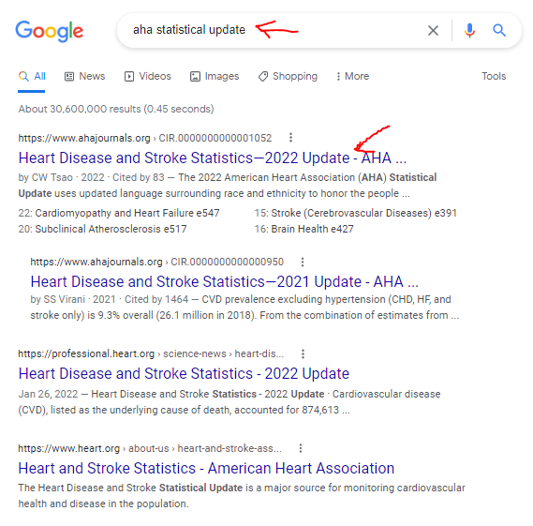Open sitelink 16: Brain Health e427
Viewport: 533px width, 526px height.
tap(304, 229)
